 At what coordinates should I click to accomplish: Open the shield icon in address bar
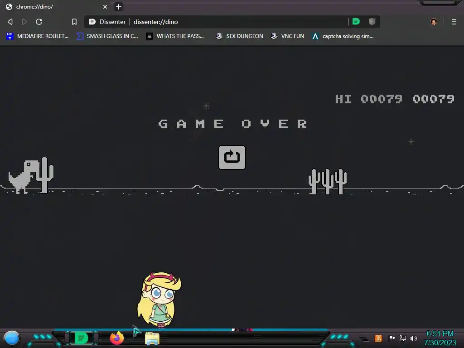coord(372,22)
